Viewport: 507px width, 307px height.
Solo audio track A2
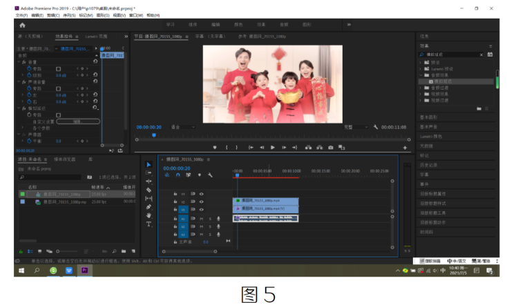point(210,226)
